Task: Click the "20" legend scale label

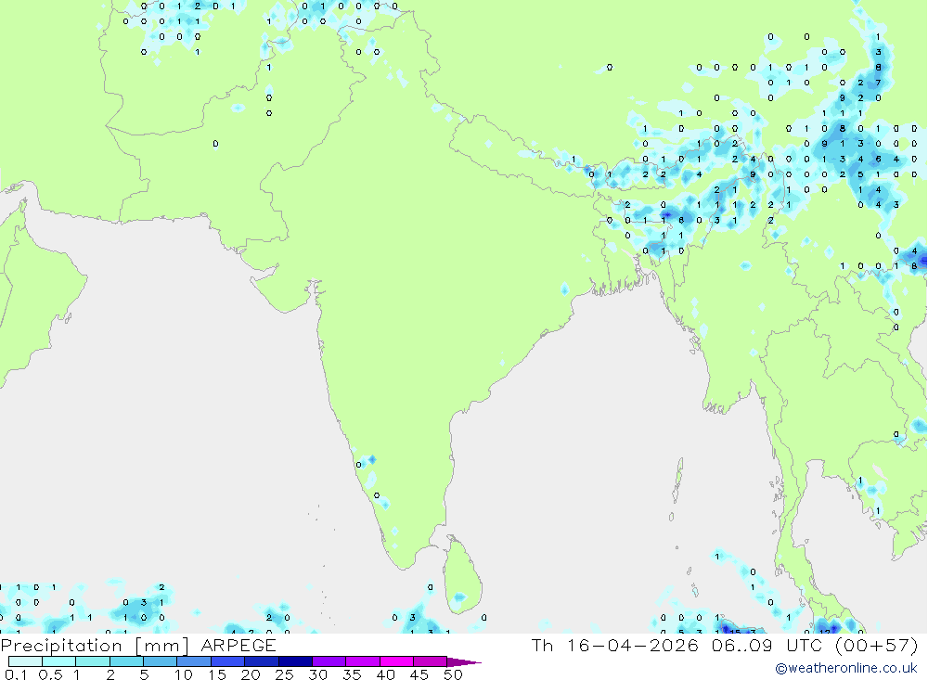Action: [251, 674]
